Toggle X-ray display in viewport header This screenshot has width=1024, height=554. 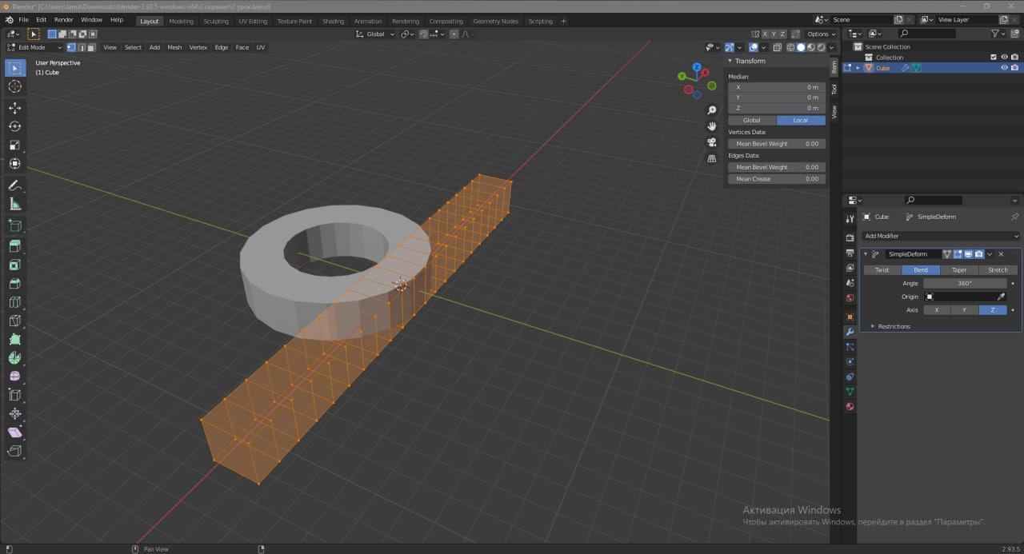(x=778, y=47)
